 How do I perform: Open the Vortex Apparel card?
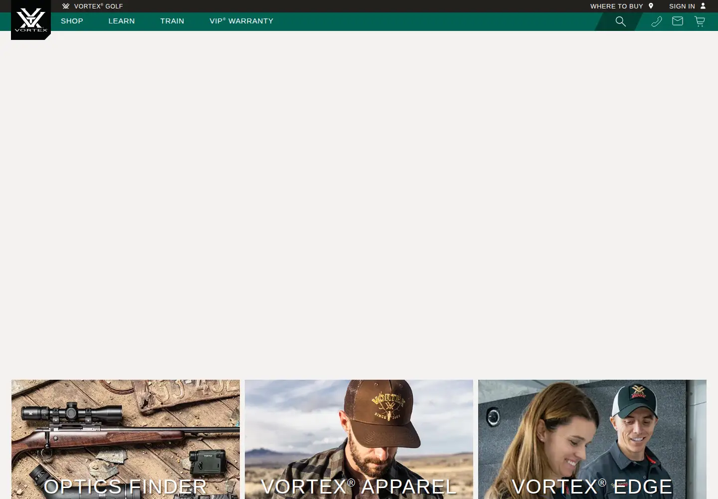[x=359, y=439]
